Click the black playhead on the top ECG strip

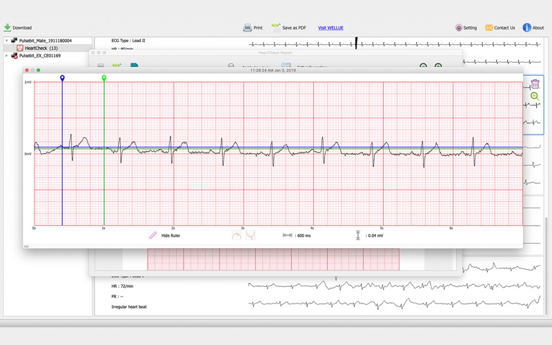tap(356, 43)
